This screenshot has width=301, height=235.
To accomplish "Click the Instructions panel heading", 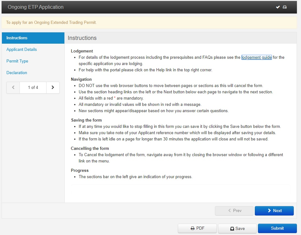I will tap(82, 38).
